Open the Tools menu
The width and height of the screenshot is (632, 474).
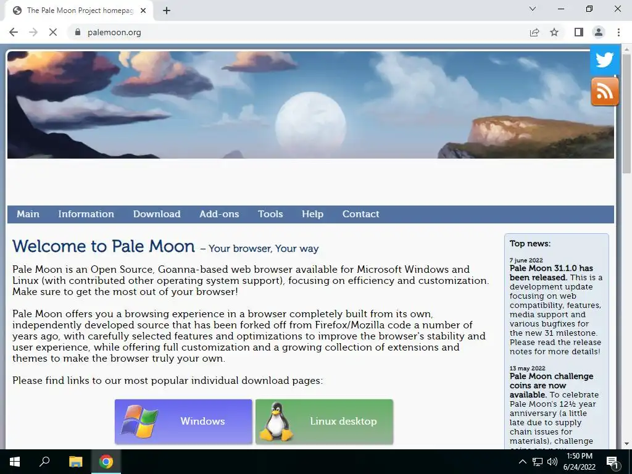click(270, 214)
